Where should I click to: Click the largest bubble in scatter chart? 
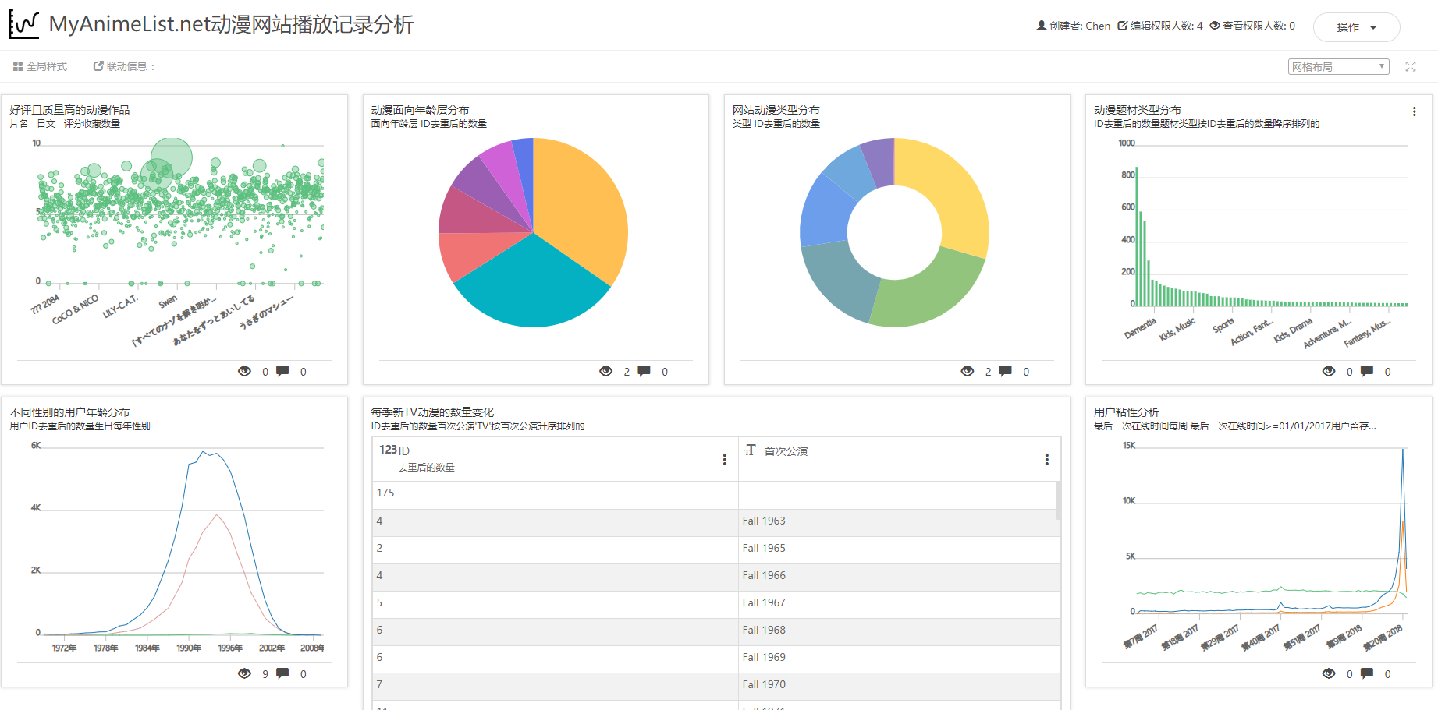click(x=172, y=157)
